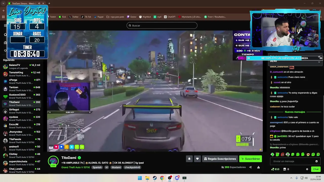Go back with the browser back arrow

(x=4, y=10)
